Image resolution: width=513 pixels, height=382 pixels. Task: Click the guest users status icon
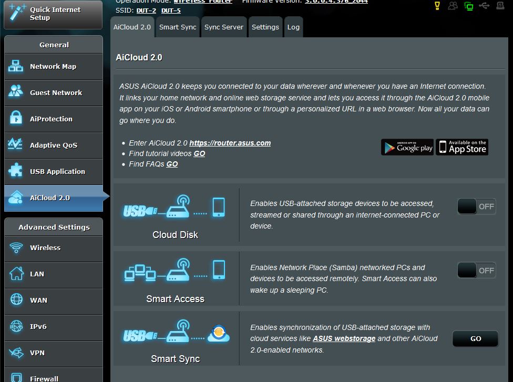(x=453, y=6)
